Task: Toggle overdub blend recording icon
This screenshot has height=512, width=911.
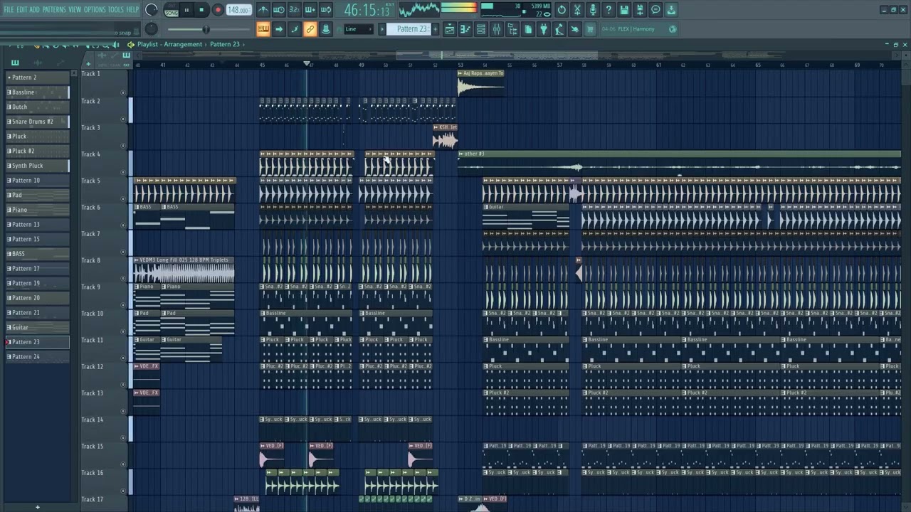Action: tap(310, 10)
